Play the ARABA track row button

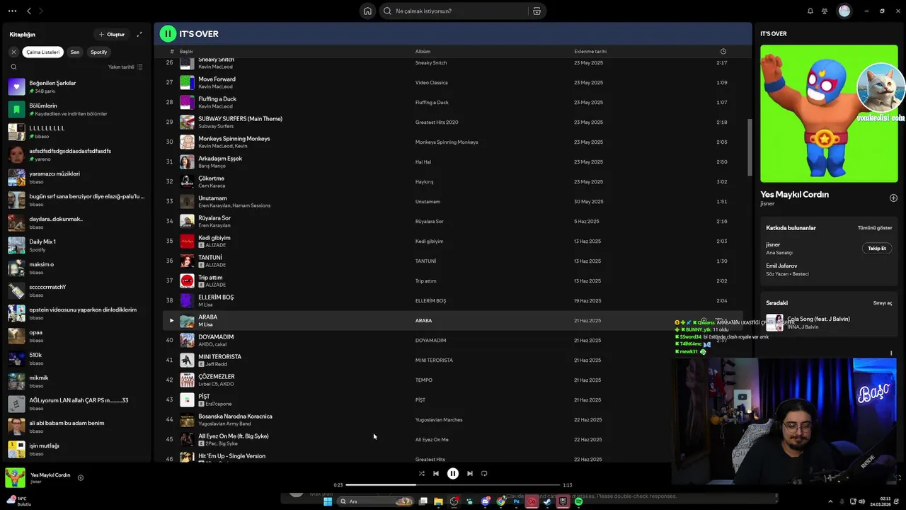coord(171,320)
